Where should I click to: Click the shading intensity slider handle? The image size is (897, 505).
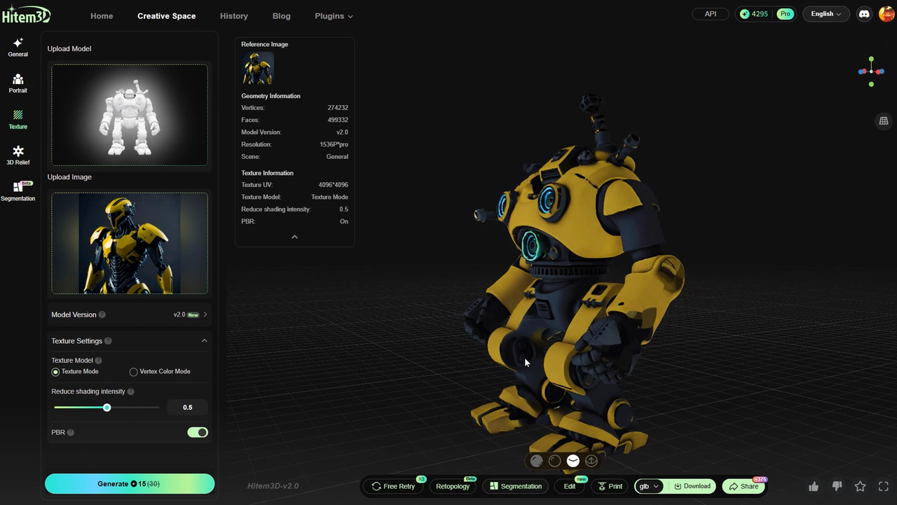pyautogui.click(x=107, y=408)
